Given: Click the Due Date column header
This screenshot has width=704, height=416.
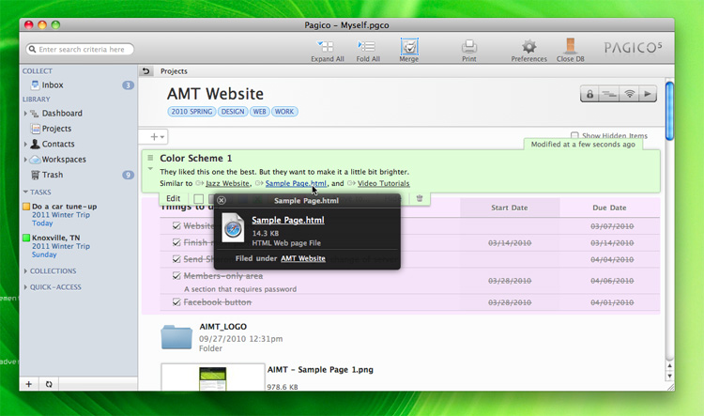Looking at the screenshot, I should coord(609,208).
